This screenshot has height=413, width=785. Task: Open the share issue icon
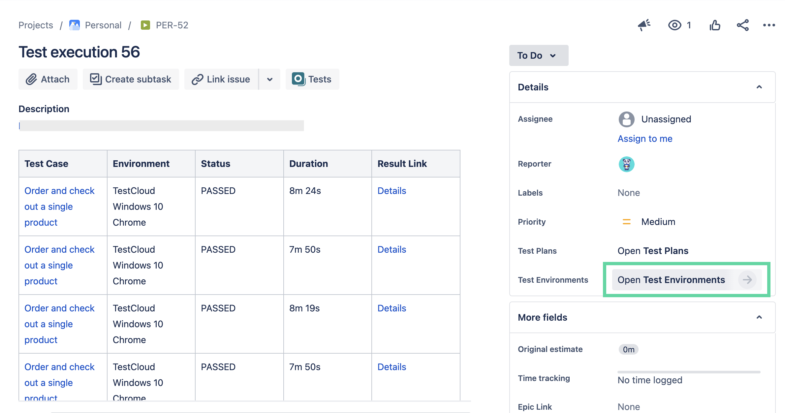pyautogui.click(x=742, y=25)
